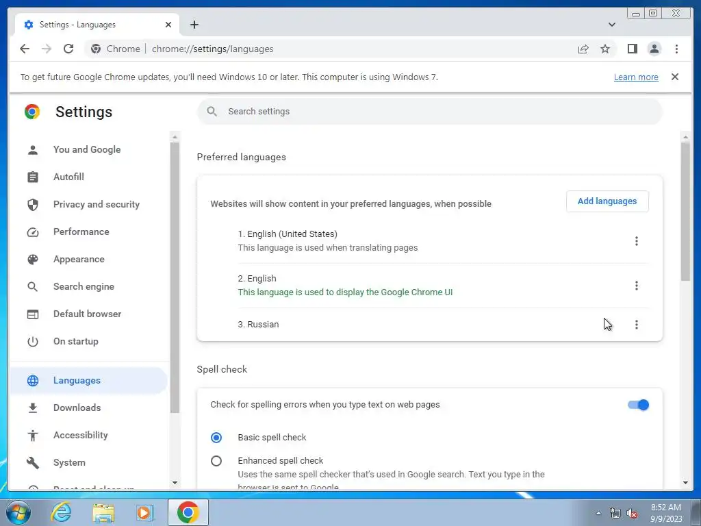Click the globe icon beside Languages
Screen dimensions: 701x526
33,381
